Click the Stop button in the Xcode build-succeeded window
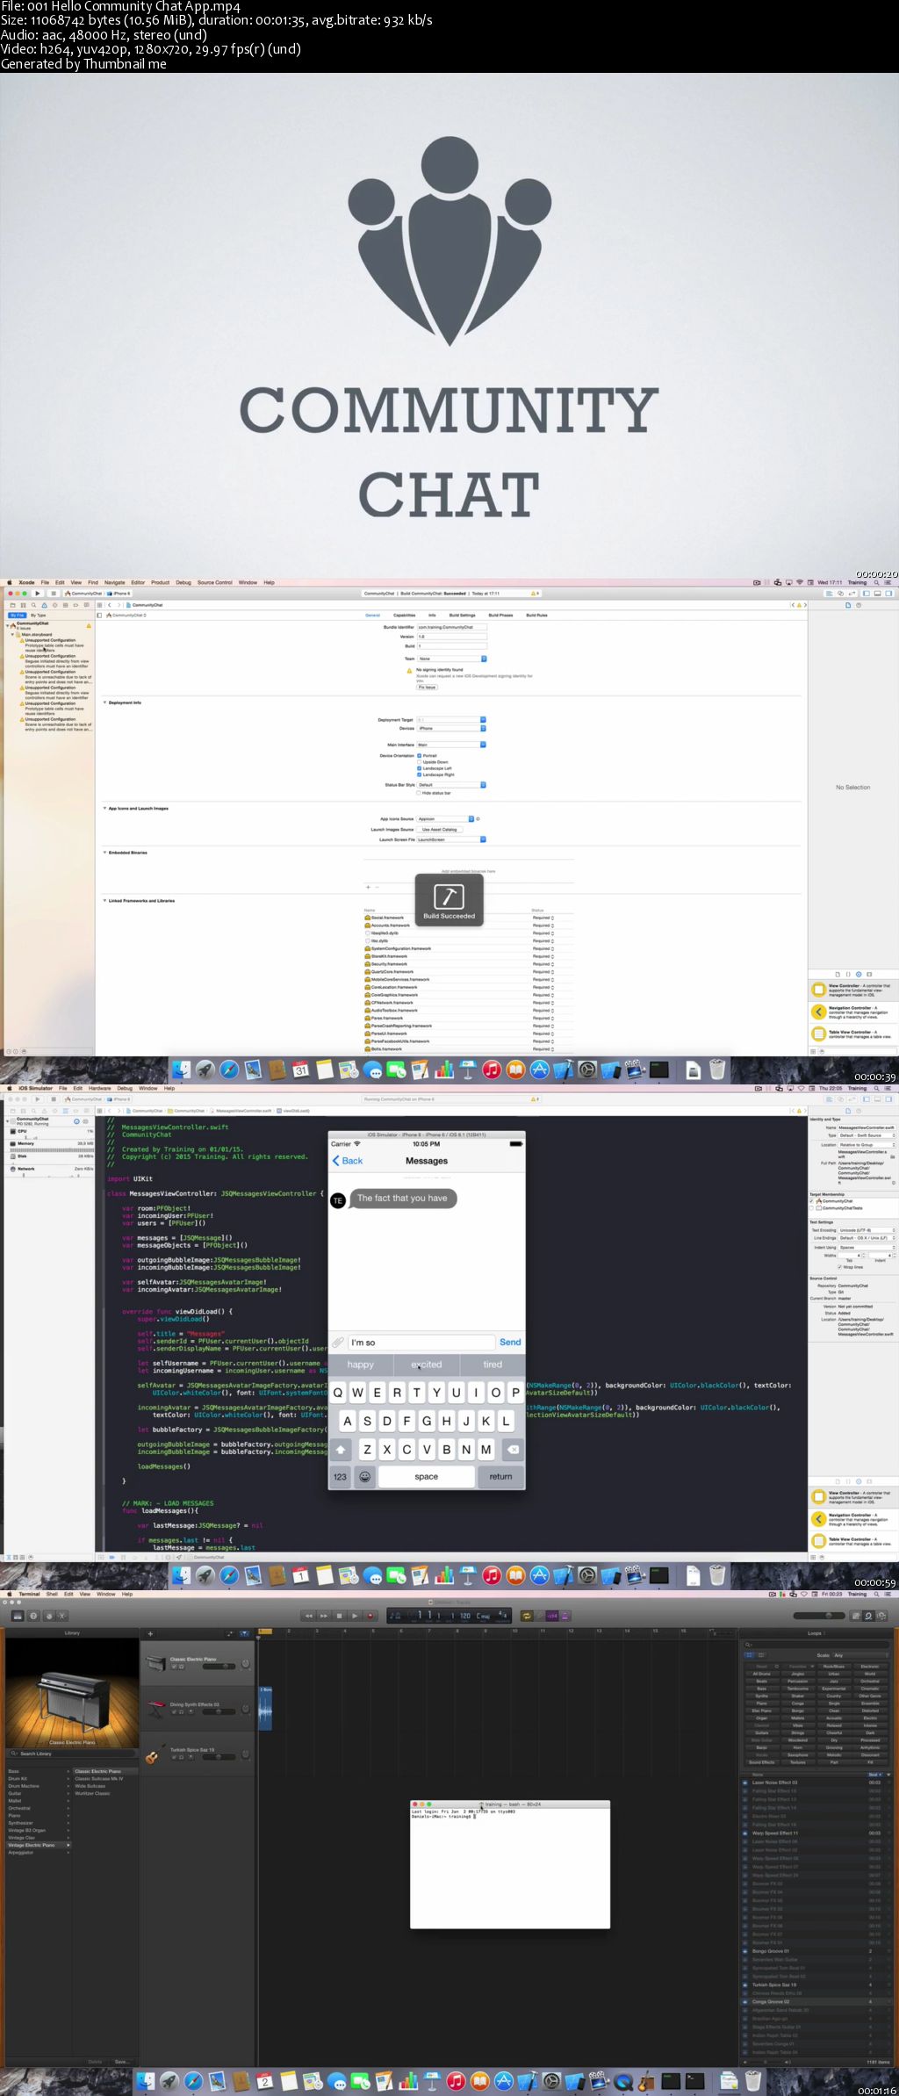 [53, 594]
